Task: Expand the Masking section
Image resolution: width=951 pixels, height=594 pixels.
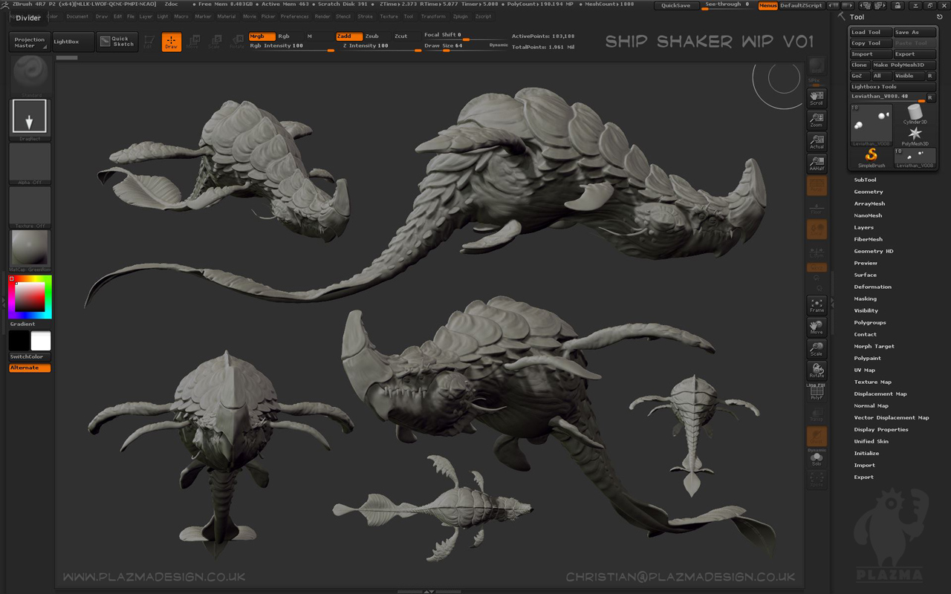Action: click(865, 298)
